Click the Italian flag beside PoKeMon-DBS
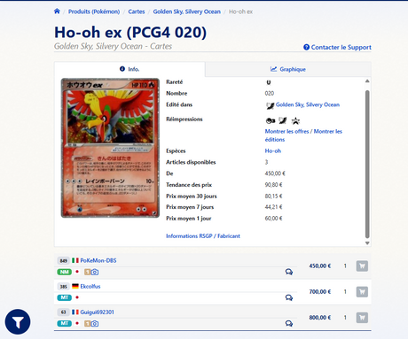 pyautogui.click(x=75, y=260)
